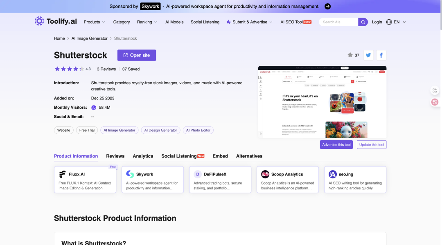Open AI Image Generator breadcrumb link
This screenshot has width=442, height=245.
pyautogui.click(x=89, y=38)
